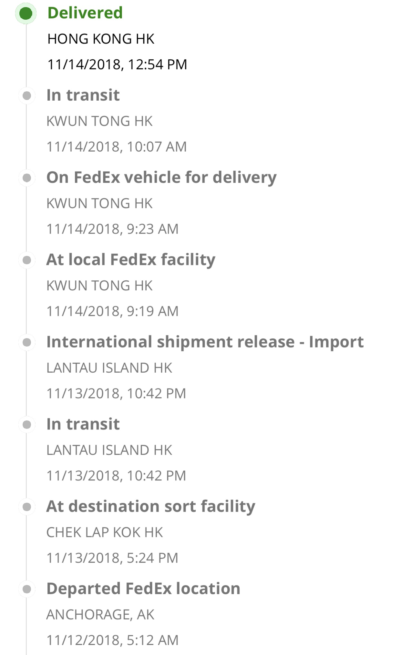
Task: Click the 11/12/2018, 5:12 AM timestamp
Action: click(x=112, y=640)
